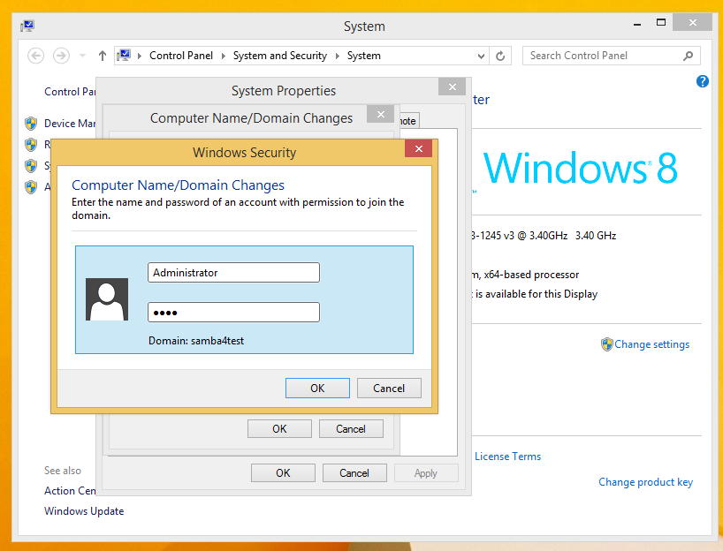Click the shield icon next to Change settings
The width and height of the screenshot is (723, 551).
[607, 344]
